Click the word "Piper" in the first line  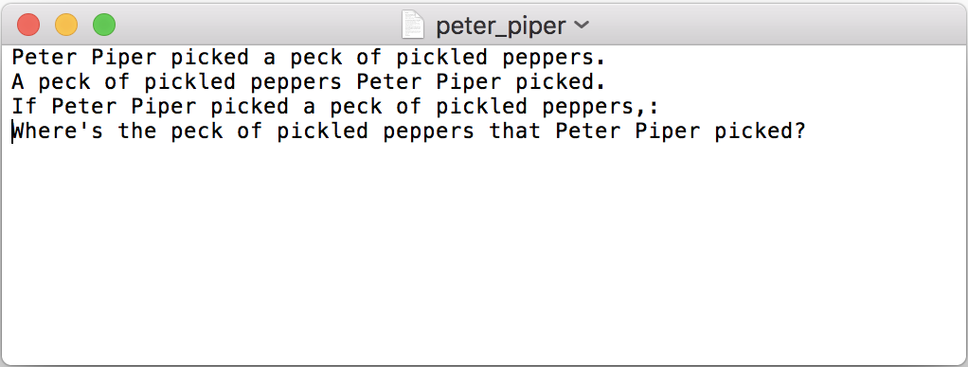click(x=124, y=58)
